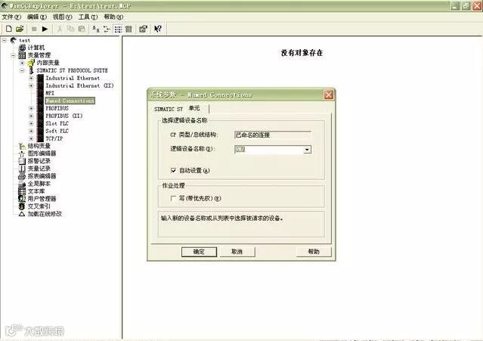Image resolution: width=483 pixels, height=341 pixels.
Task: Expand the first Industrial Ethernet node
Action: pyautogui.click(x=31, y=78)
